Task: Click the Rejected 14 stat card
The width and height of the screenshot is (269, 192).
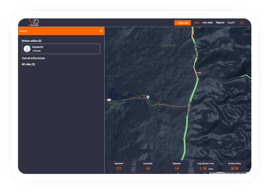Action: point(177,166)
